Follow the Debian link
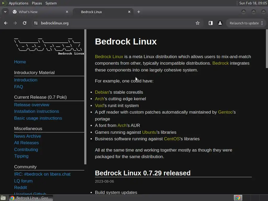The image size is (268, 201). point(102,92)
